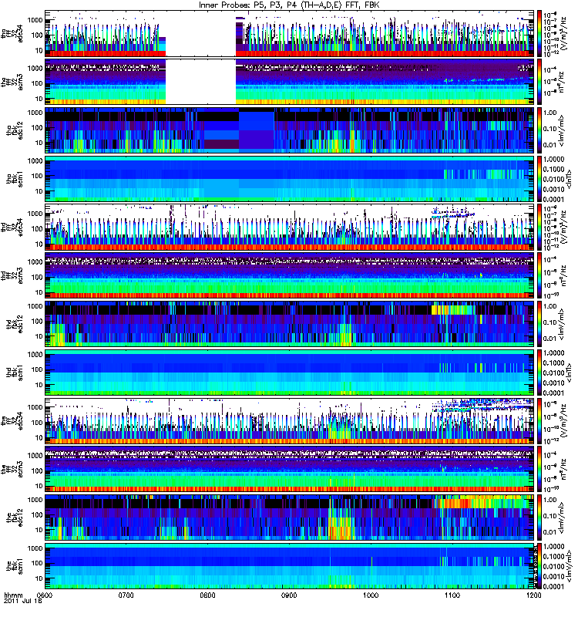Viewport: 578px width, 617px height.
Task: Click the color bar of tha fbk scm1 panel
Action: (539, 179)
